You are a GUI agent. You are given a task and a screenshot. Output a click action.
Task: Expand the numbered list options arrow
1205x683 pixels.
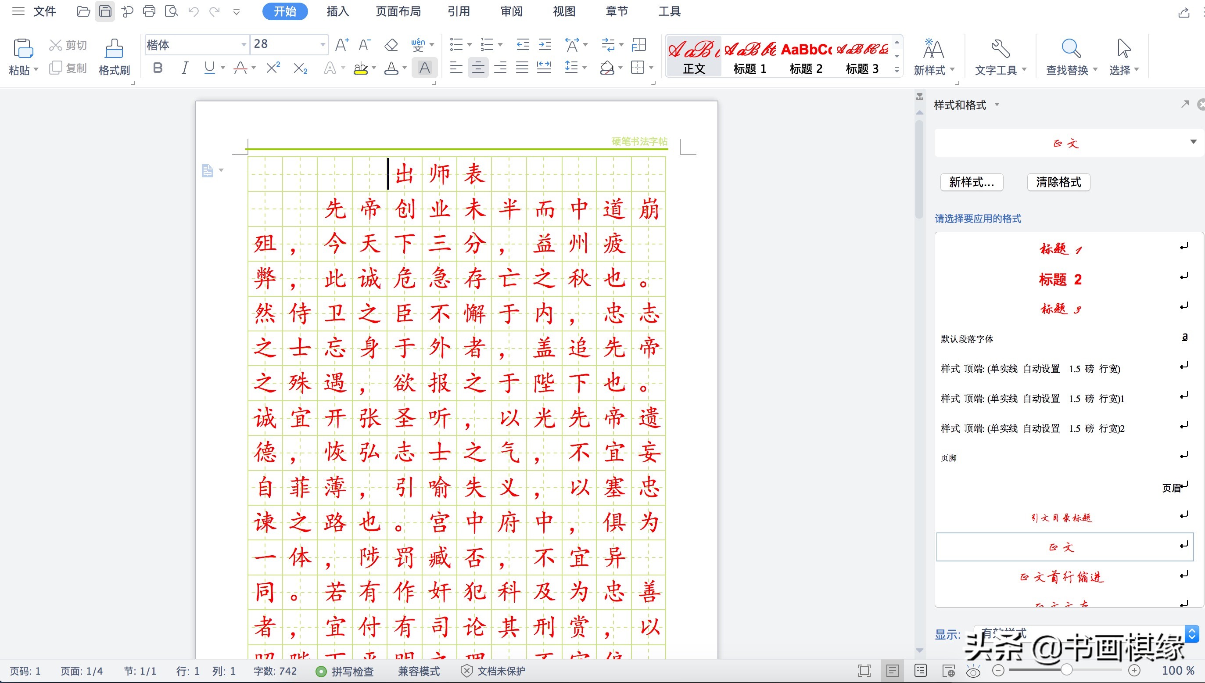pos(500,45)
